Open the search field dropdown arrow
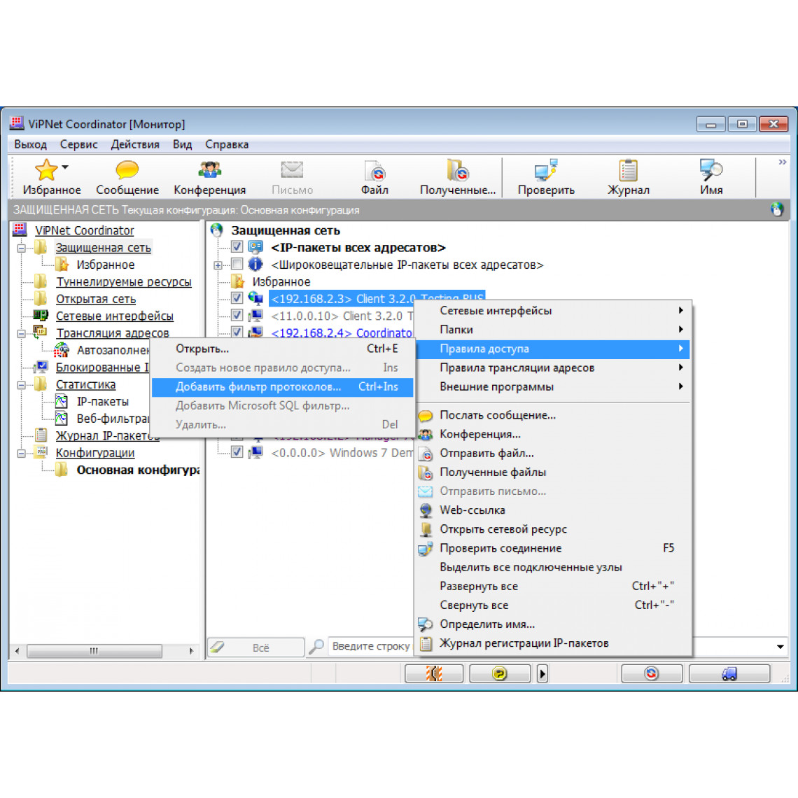The width and height of the screenshot is (798, 798). (780, 646)
